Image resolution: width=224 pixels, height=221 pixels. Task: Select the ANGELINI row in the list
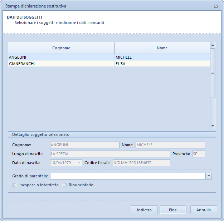pos(61,57)
